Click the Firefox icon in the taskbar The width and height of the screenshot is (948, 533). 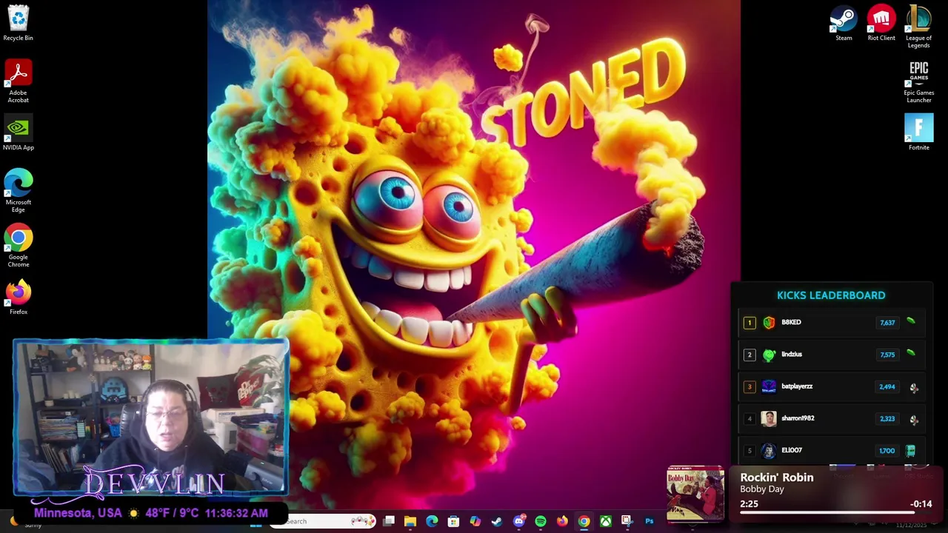[x=562, y=521]
